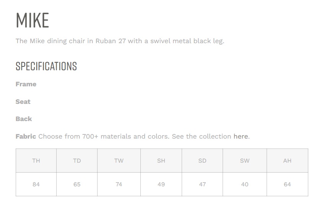The width and height of the screenshot is (322, 210).
Task: Select the SH column header cell
Action: pyautogui.click(x=161, y=161)
